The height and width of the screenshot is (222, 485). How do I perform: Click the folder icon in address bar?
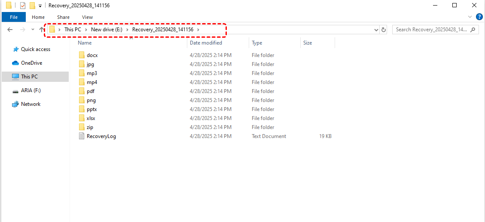52,30
